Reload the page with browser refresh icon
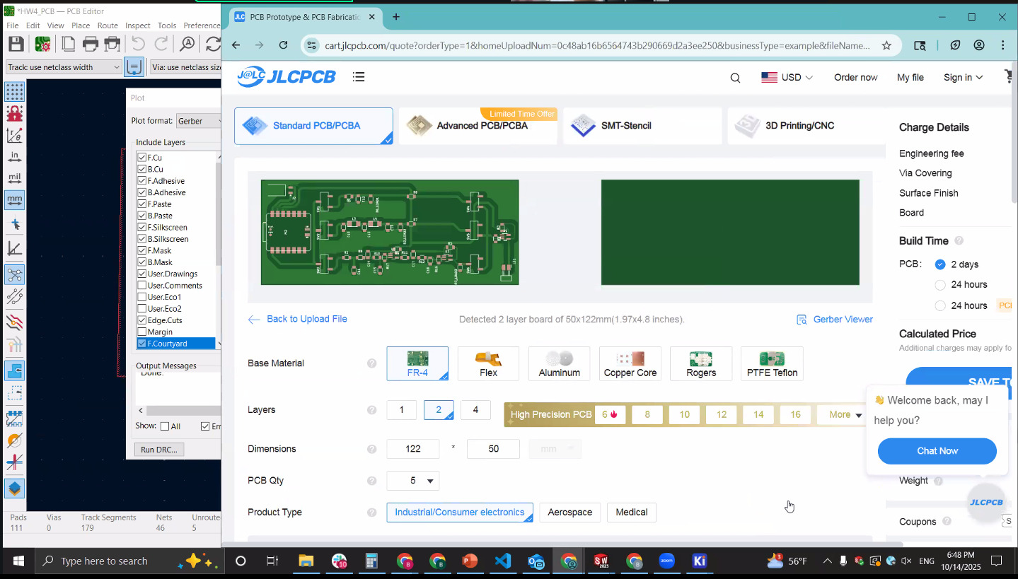This screenshot has height=579, width=1018. pos(283,45)
